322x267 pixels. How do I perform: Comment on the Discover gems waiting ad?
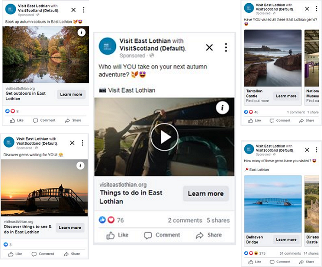[x=43, y=254]
